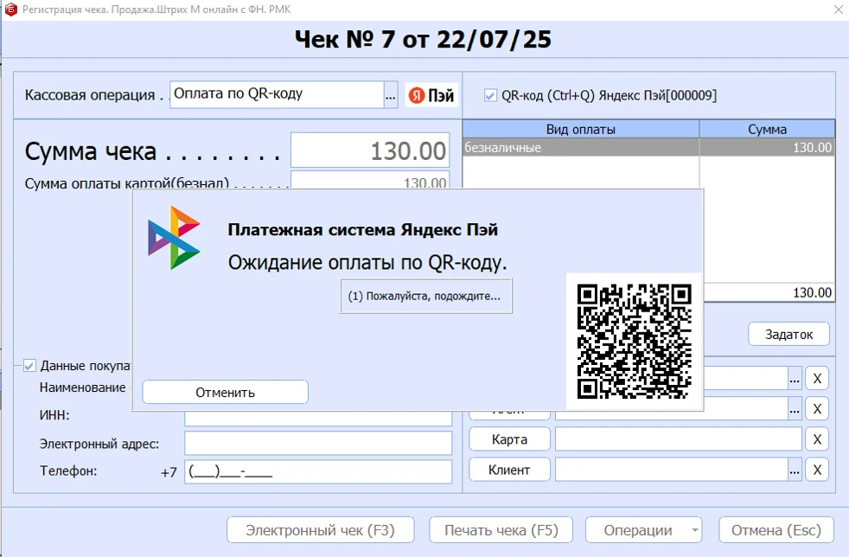Click the Электронный чек (F3) button
Image resolution: width=849 pixels, height=557 pixels.
(321, 530)
